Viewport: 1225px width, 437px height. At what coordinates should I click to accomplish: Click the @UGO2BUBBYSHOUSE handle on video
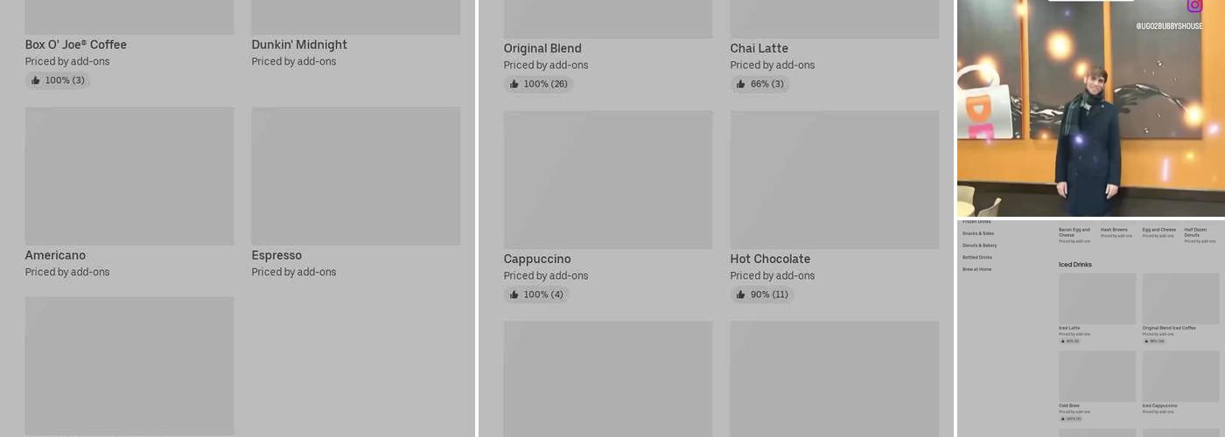click(x=1169, y=26)
